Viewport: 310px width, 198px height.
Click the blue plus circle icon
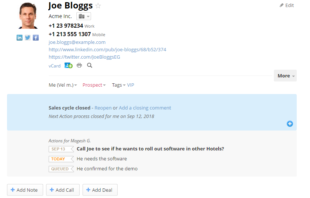tap(290, 124)
